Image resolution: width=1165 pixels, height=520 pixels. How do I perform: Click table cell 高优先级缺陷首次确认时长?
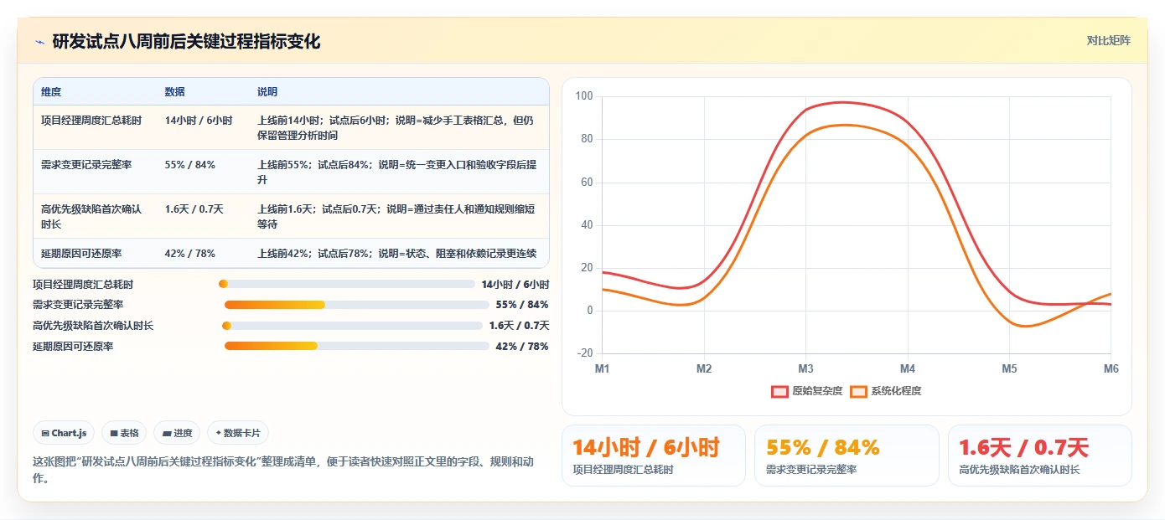91,216
